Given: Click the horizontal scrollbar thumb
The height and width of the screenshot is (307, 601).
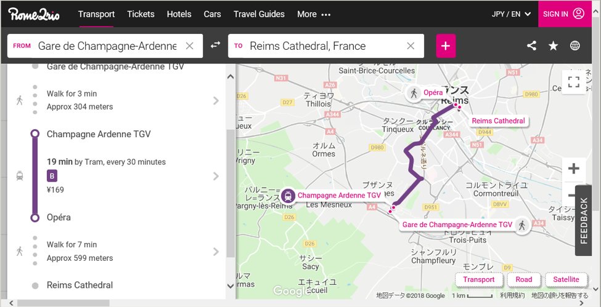Looking at the screenshot, I should 63,303.
